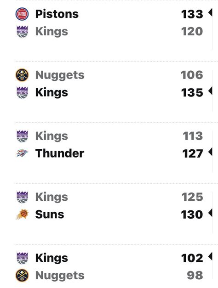Click winner arrow next to Suns 130
This screenshot has height=288, width=218.
click(210, 213)
